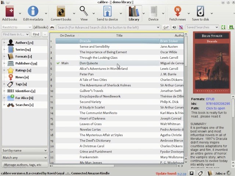Open the Sort by name dropdown
Screen dimensions: 235x176
click(25, 150)
